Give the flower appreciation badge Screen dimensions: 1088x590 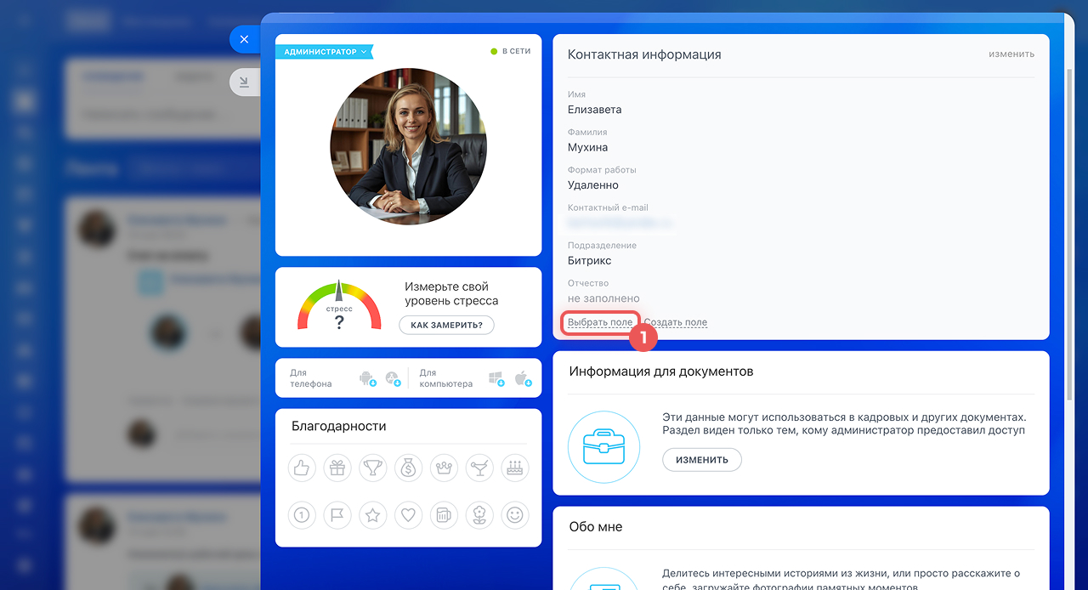coord(479,514)
